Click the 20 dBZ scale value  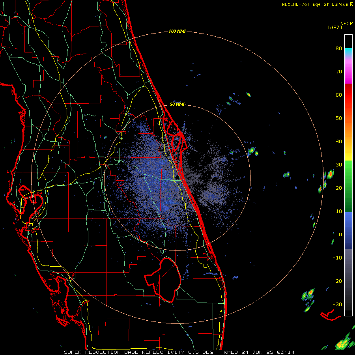pyautogui.click(x=339, y=188)
